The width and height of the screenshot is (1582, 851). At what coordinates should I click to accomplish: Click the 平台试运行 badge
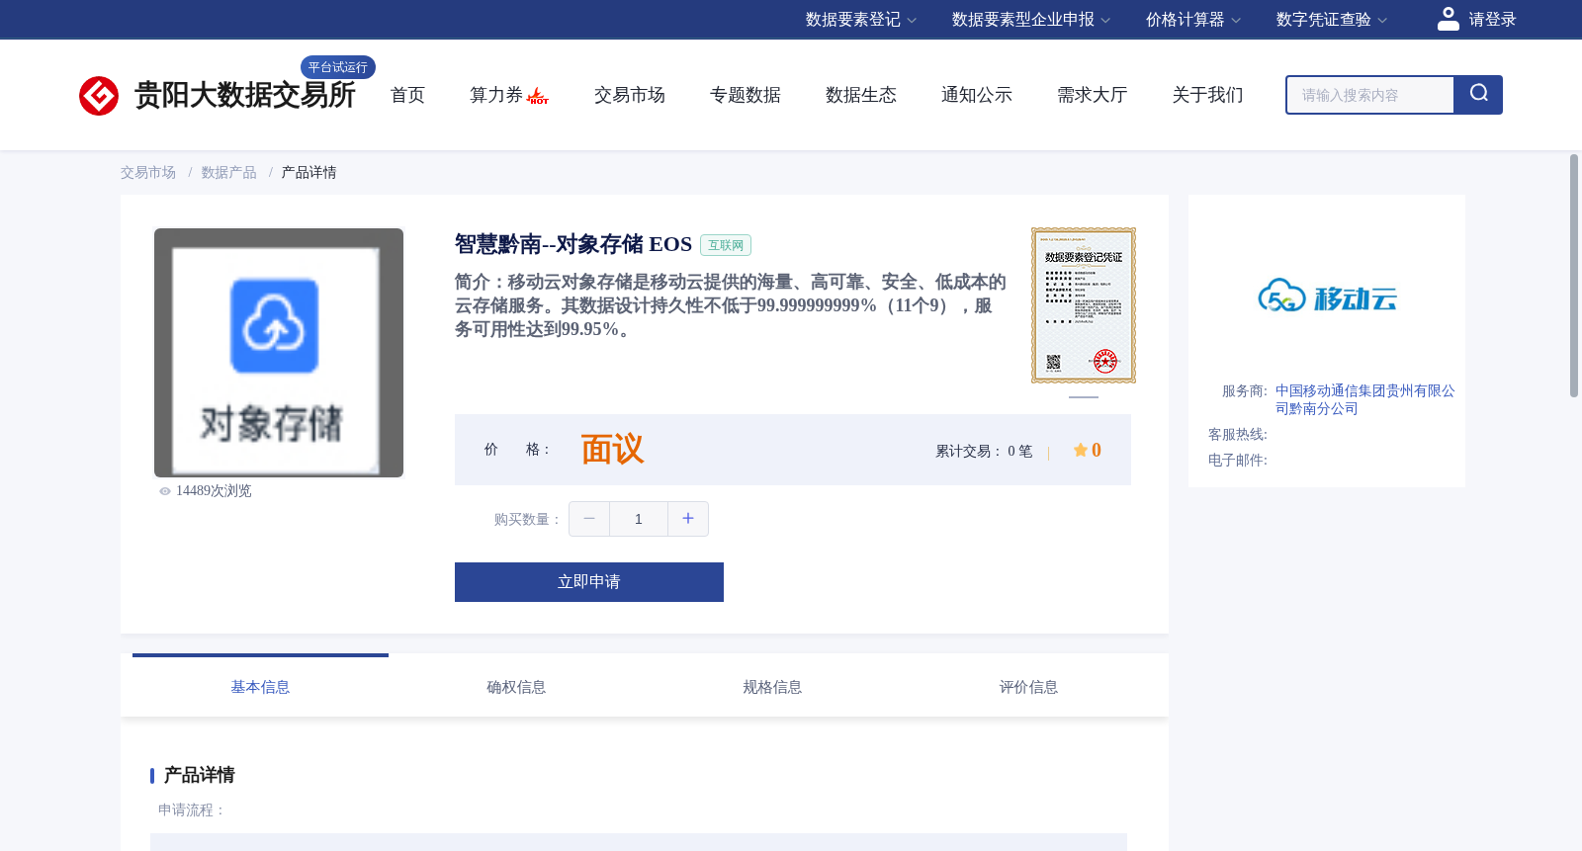338,67
